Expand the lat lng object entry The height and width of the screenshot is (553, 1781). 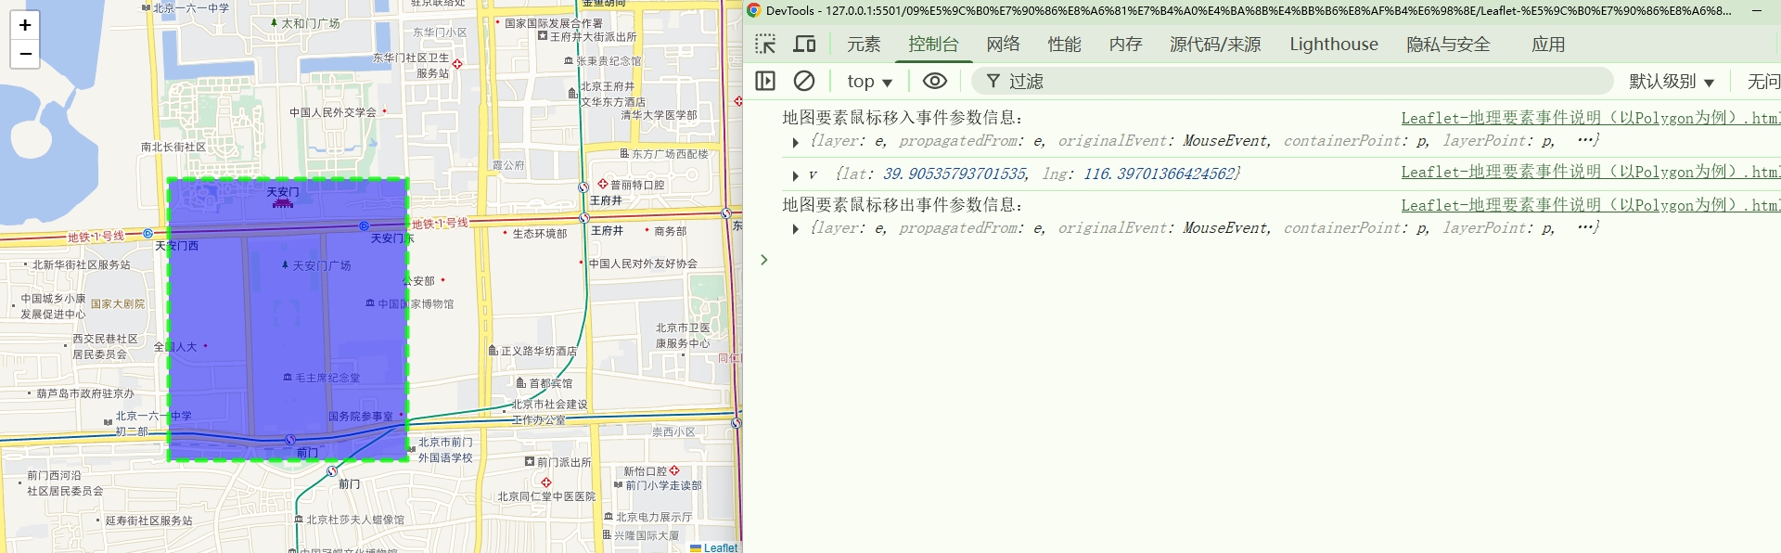point(795,175)
